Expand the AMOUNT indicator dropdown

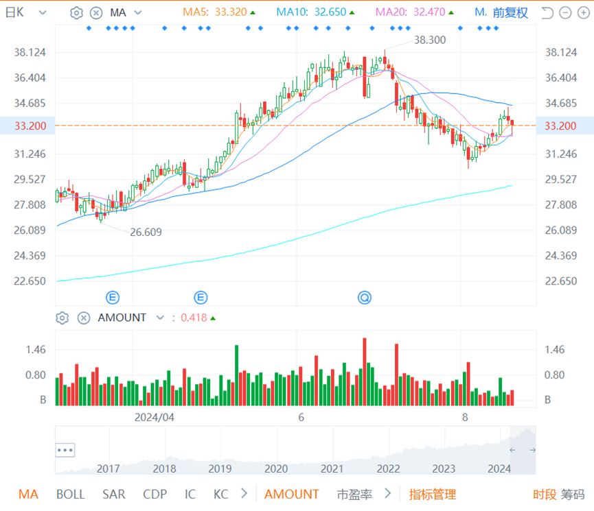(x=160, y=318)
